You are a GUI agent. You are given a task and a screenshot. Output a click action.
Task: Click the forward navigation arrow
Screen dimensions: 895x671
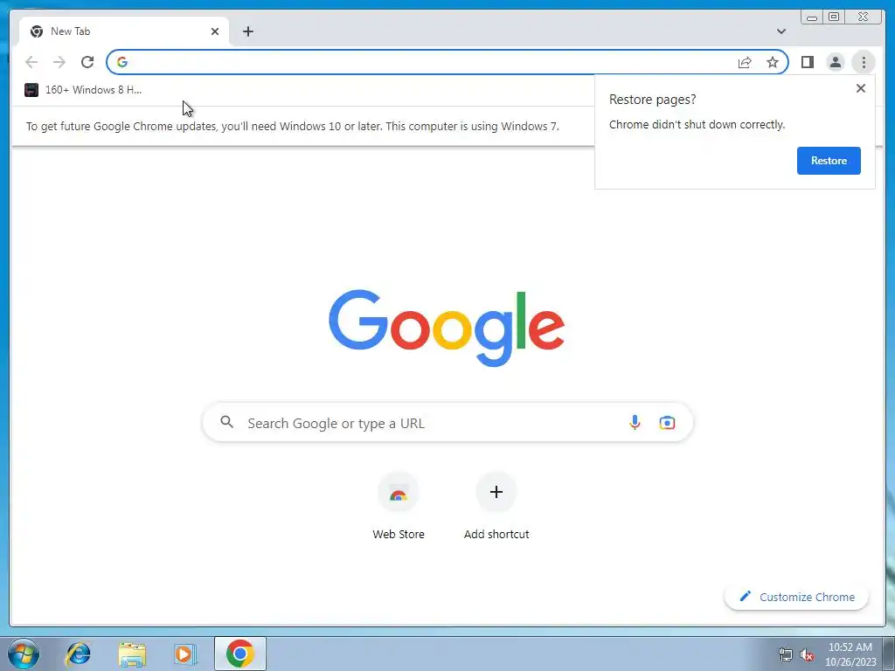[59, 62]
